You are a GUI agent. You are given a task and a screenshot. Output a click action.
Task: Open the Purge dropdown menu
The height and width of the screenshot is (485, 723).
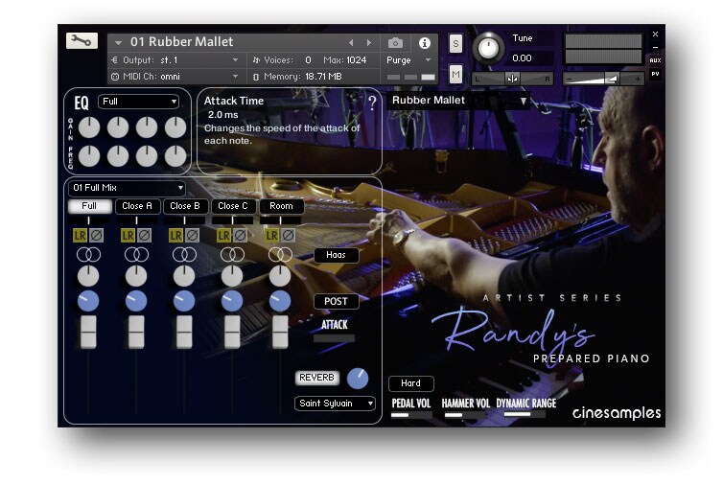[408, 60]
